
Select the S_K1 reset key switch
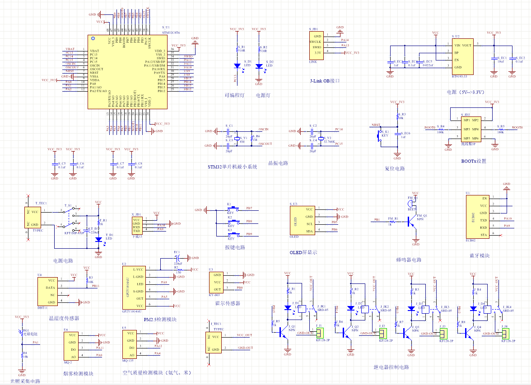pyautogui.click(x=380, y=136)
